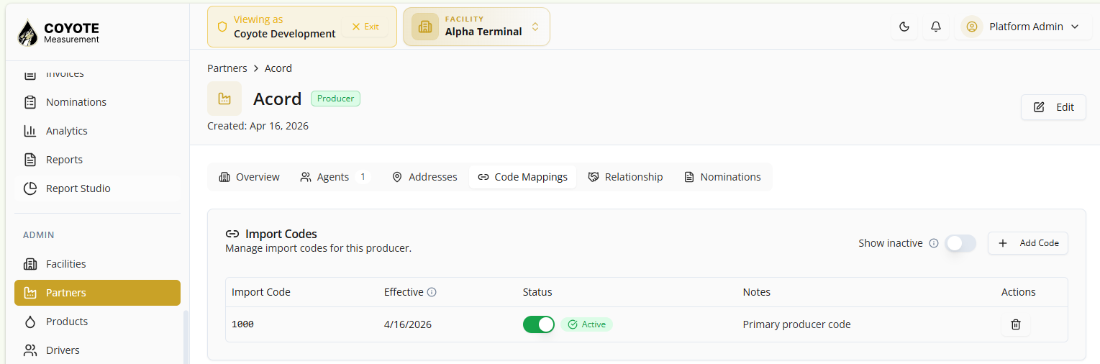Click the import code value 1000
The height and width of the screenshot is (364, 1100).
click(x=242, y=324)
